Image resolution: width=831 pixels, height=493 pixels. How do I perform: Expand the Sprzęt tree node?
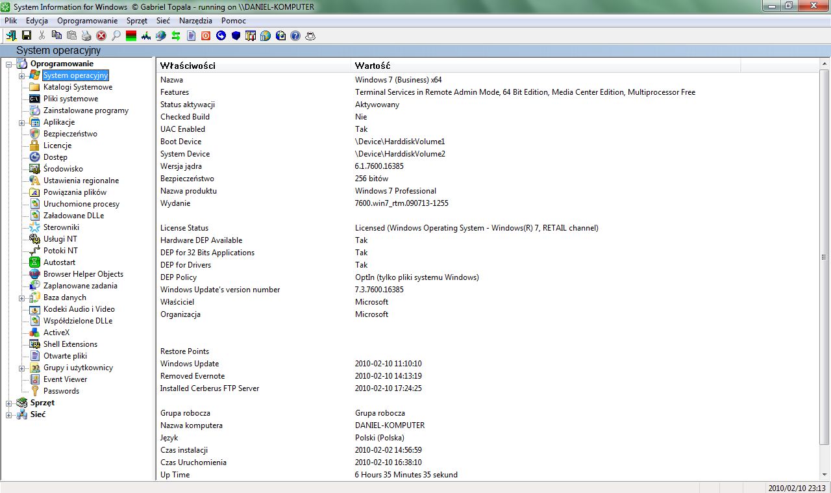(x=8, y=403)
